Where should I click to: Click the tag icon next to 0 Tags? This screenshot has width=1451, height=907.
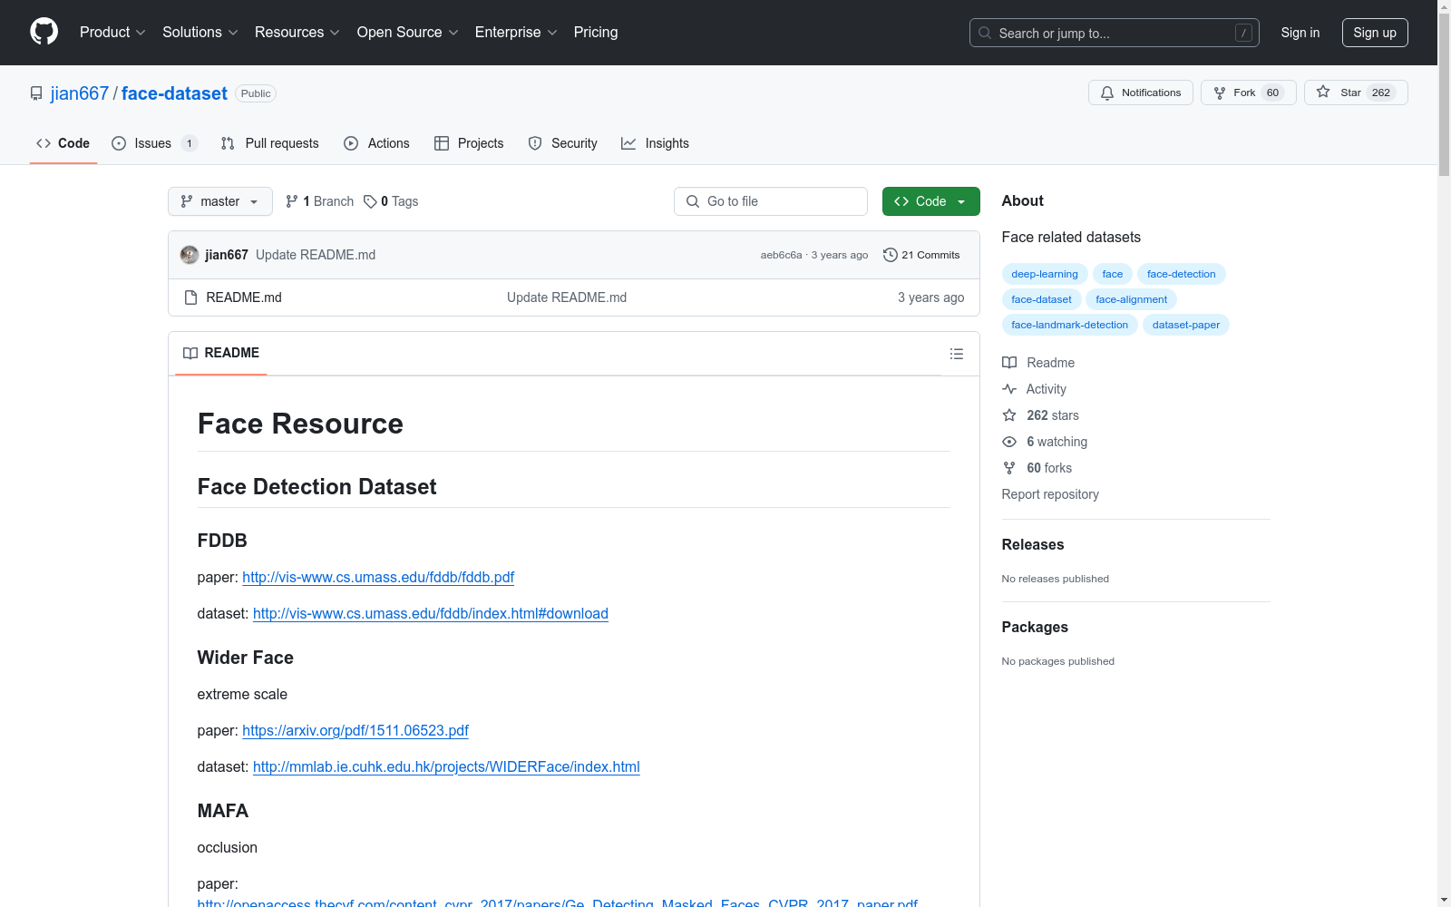click(370, 201)
